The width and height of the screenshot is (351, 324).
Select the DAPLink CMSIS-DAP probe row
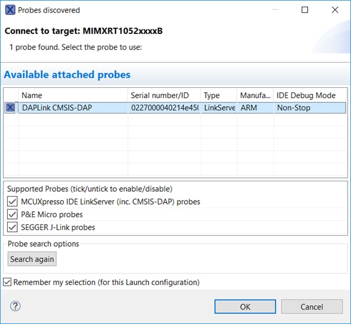pos(72,108)
